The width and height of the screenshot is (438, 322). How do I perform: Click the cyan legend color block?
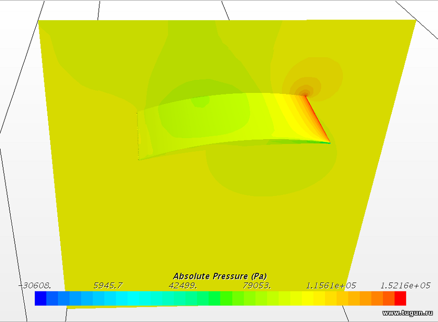(133, 298)
